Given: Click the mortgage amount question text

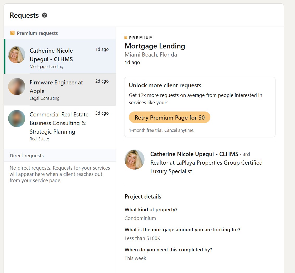Looking at the screenshot, I should pos(183,230).
